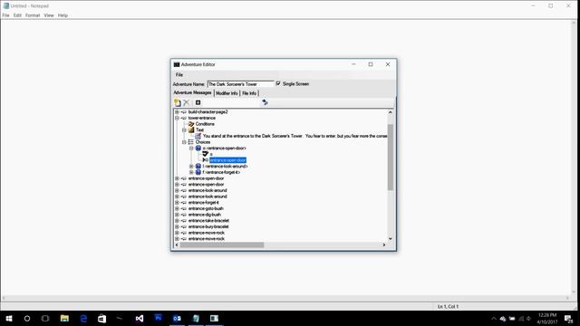Click the Choices list icon
The width and height of the screenshot is (580, 326).
pyautogui.click(x=191, y=142)
